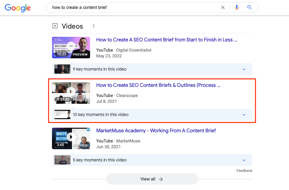The width and height of the screenshot is (289, 190).
Task: Click the 5 key moments small thumbnail
Action: click(62, 160)
